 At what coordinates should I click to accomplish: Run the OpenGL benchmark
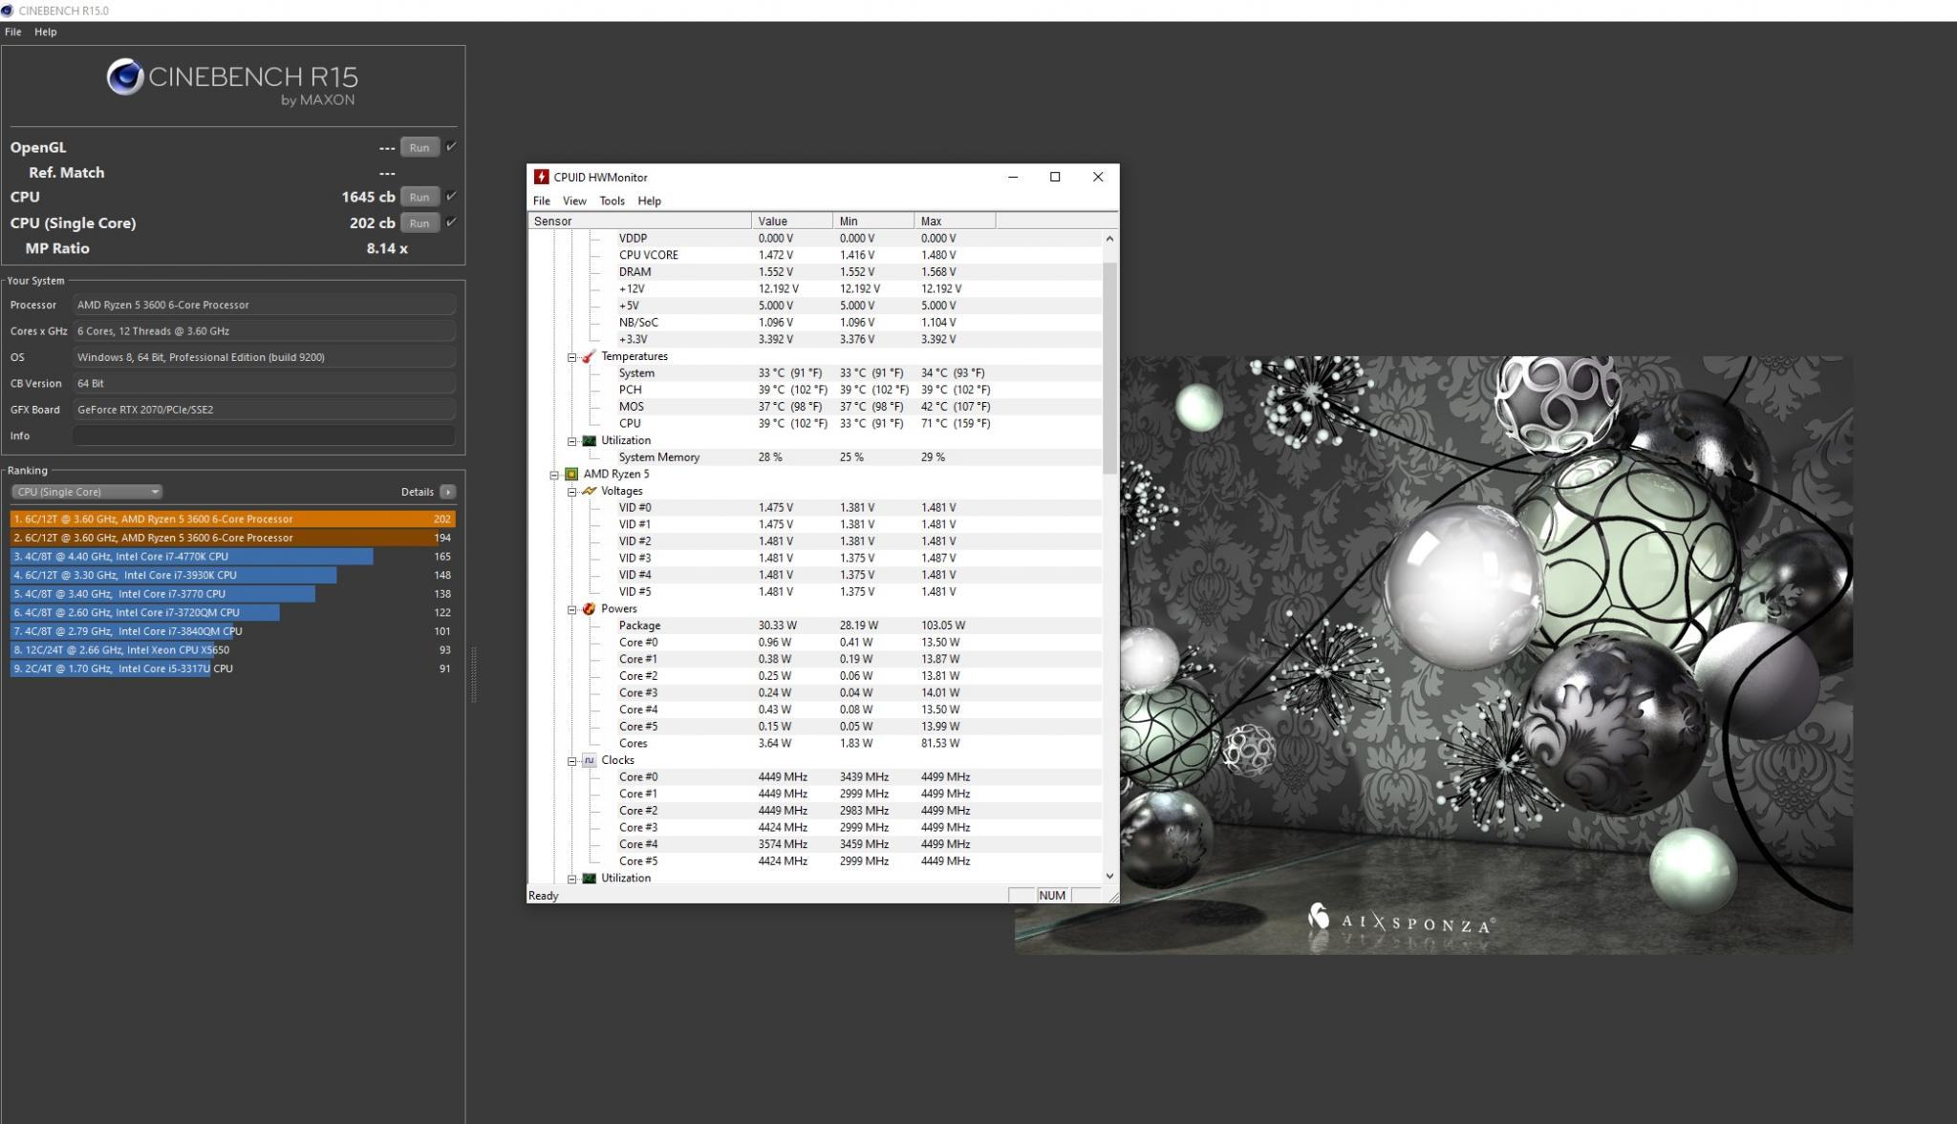point(419,147)
